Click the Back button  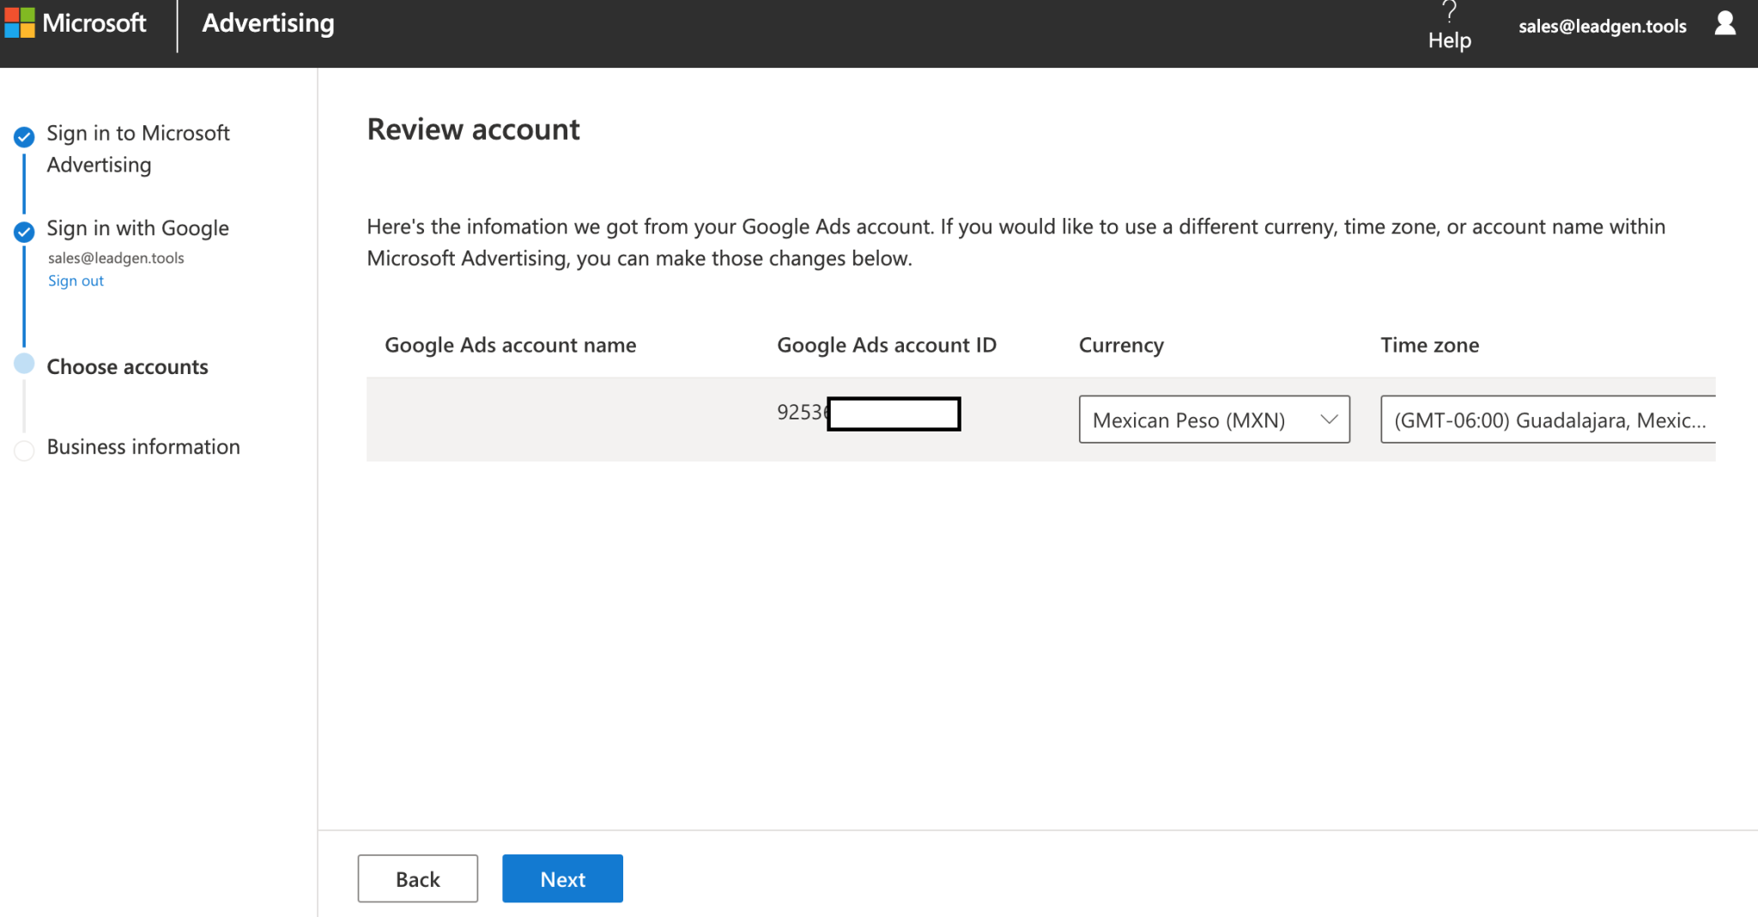click(417, 878)
